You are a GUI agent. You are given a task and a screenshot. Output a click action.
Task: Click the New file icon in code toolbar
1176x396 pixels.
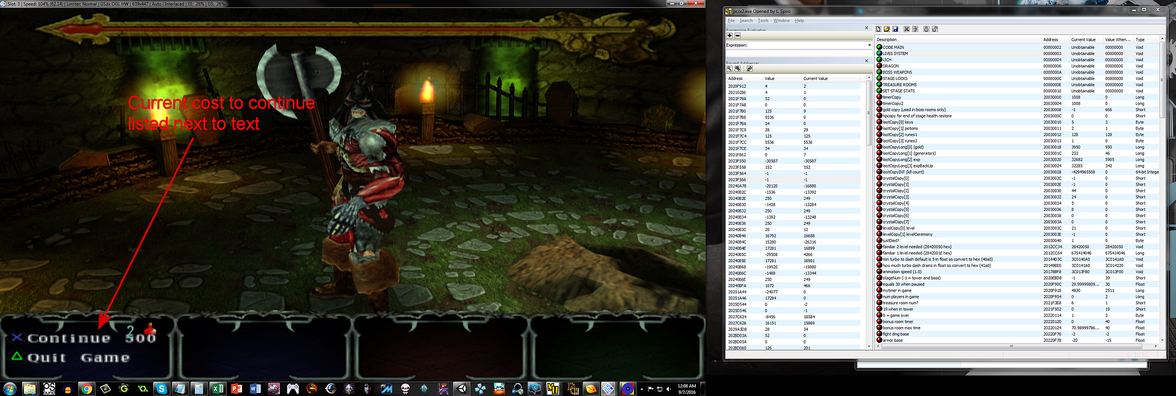[x=878, y=29]
